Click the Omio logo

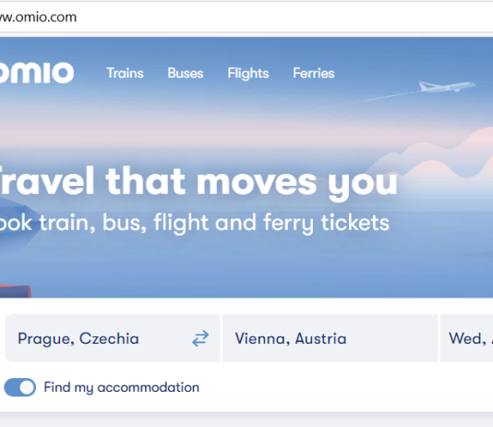tap(36, 73)
